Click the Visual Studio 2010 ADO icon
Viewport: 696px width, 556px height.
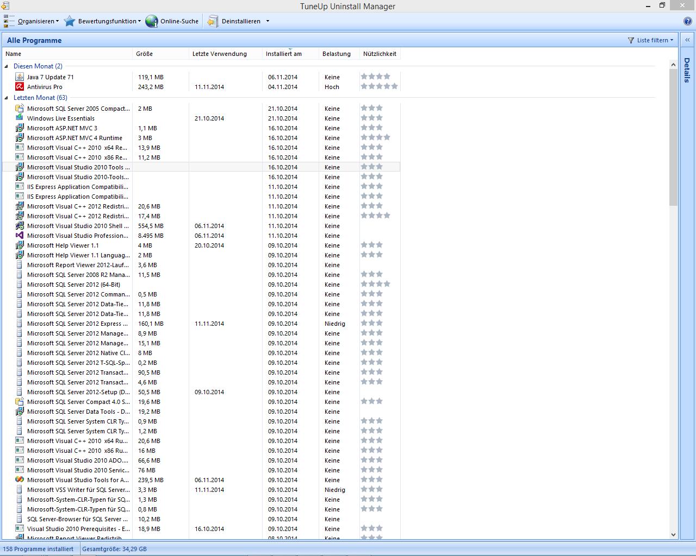(x=20, y=460)
